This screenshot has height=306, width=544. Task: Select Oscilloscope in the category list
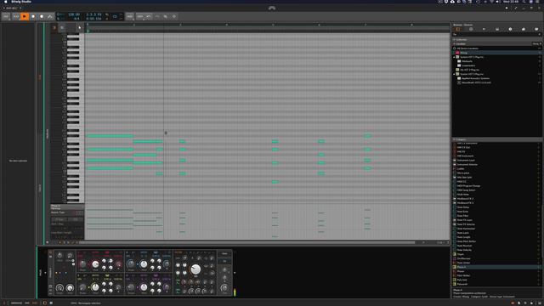496,258
